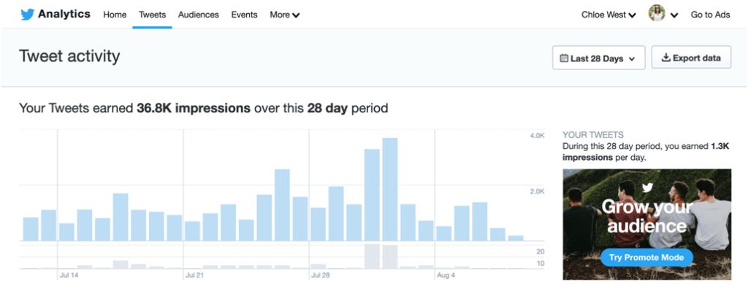Click the download icon on Export data
Image resolution: width=748 pixels, height=287 pixels.
pos(666,58)
